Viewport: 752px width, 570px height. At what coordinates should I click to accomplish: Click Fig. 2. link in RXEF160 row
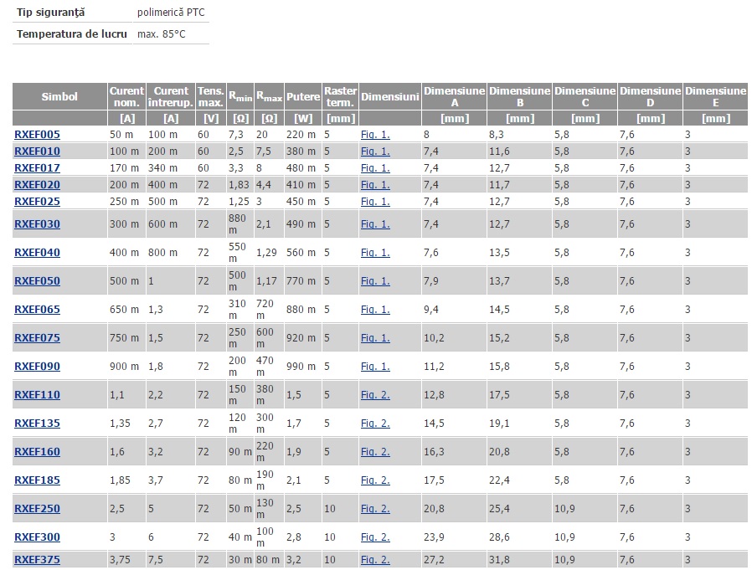click(375, 452)
